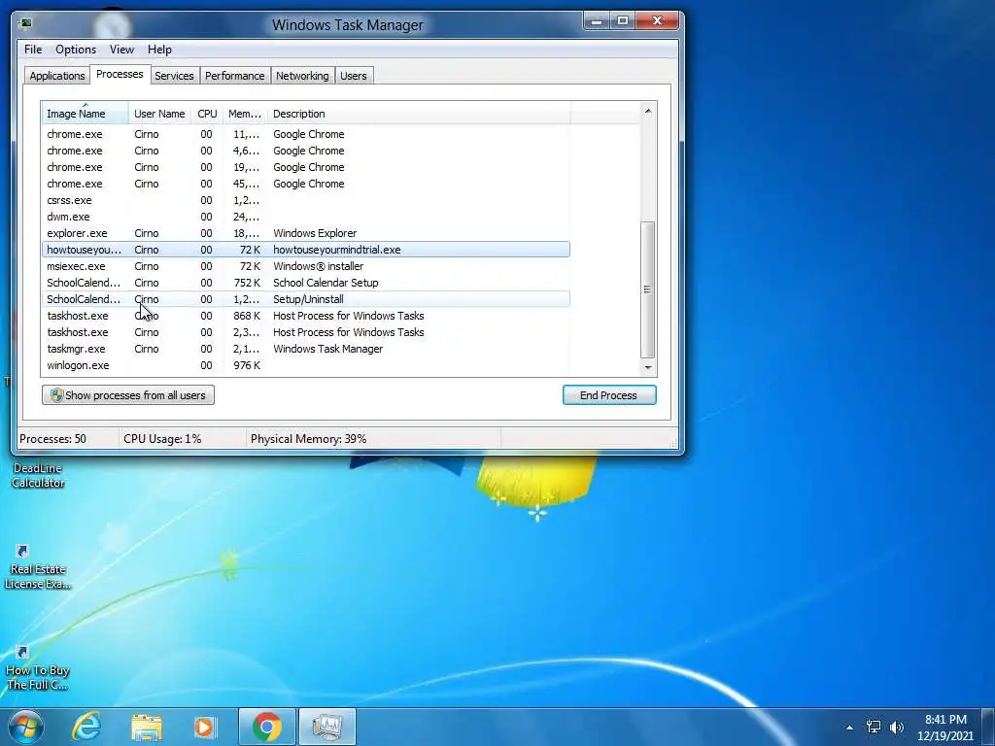Open Windows Explorer folder icon in taskbar
Screen dimensions: 995x746
pos(147,727)
